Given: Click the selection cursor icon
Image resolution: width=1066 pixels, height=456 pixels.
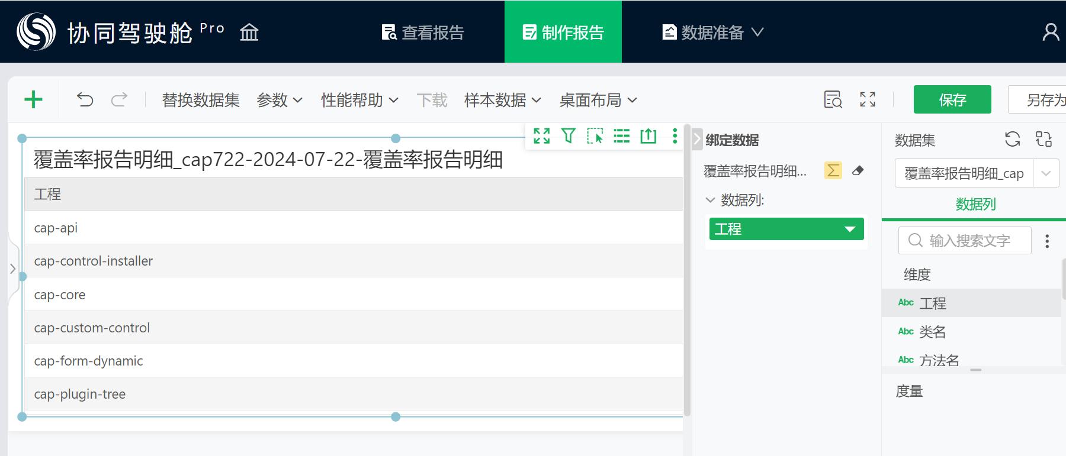Looking at the screenshot, I should (x=595, y=136).
